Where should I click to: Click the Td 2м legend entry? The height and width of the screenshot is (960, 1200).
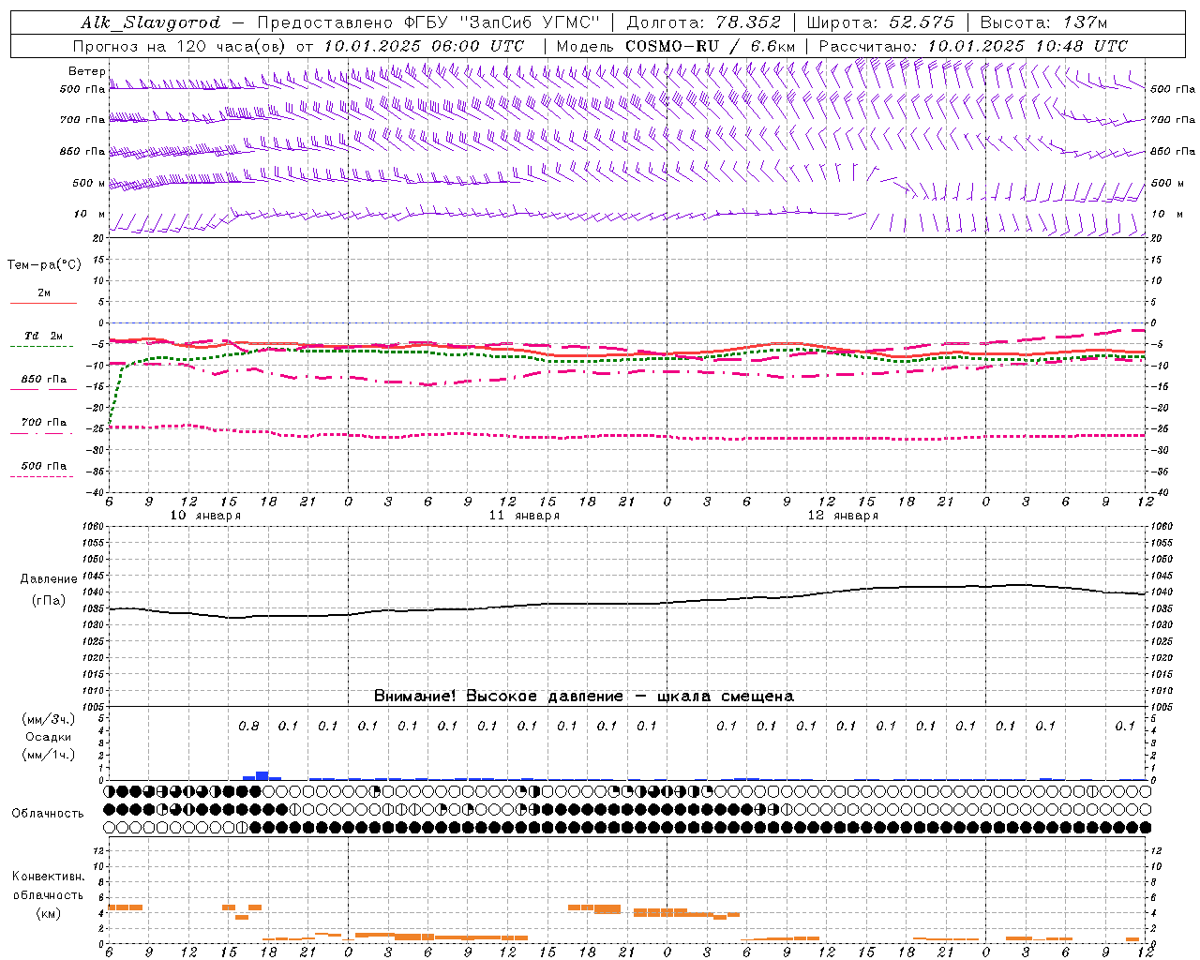43,336
